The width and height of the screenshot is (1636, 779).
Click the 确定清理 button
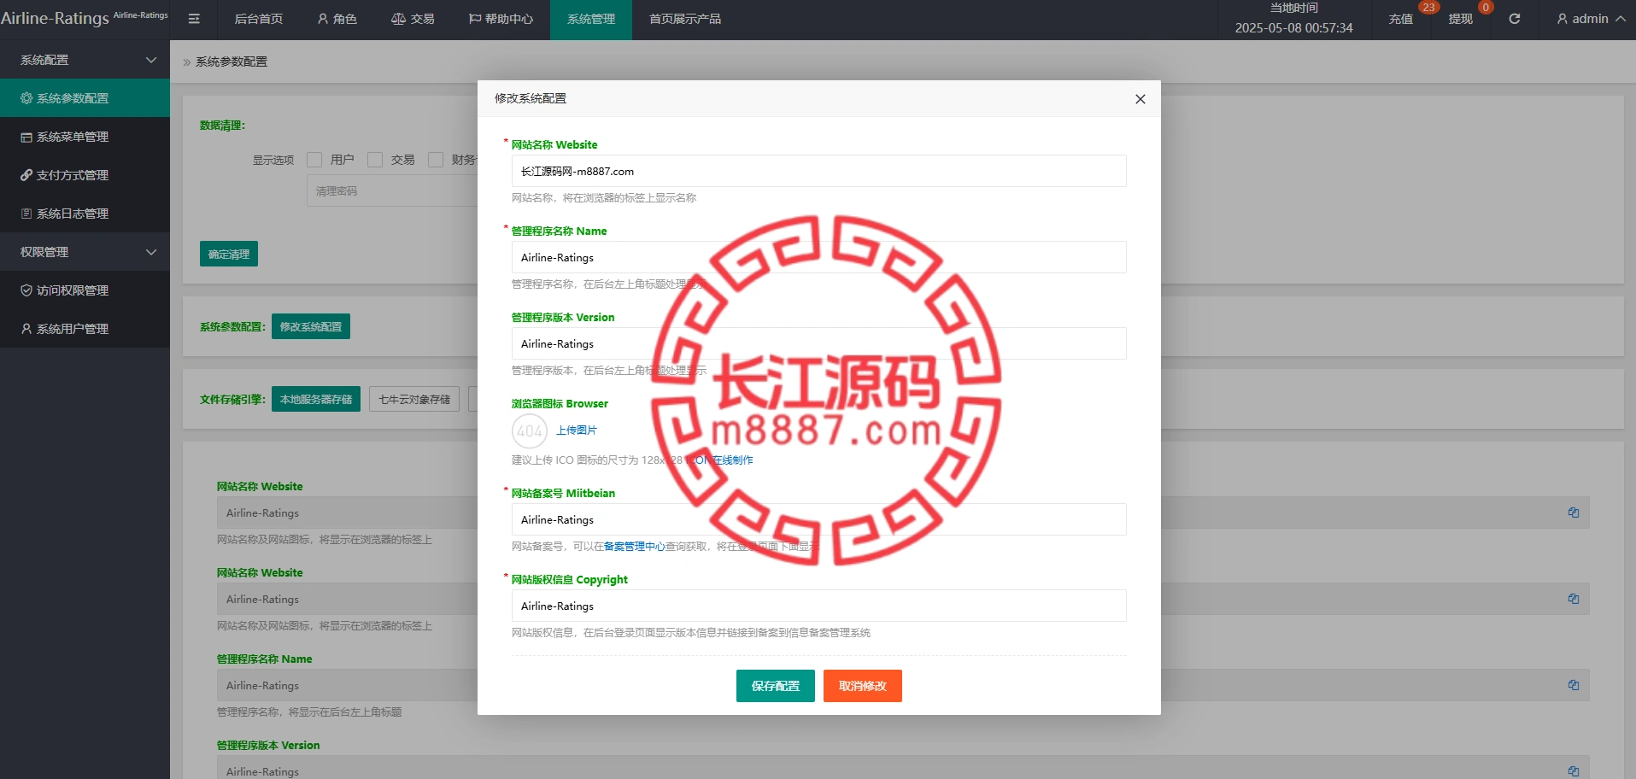coord(229,254)
